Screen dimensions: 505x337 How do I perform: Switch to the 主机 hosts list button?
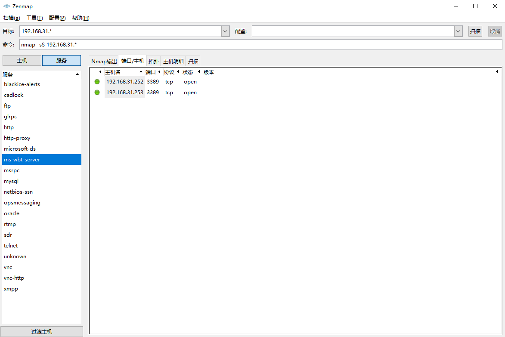pyautogui.click(x=22, y=61)
